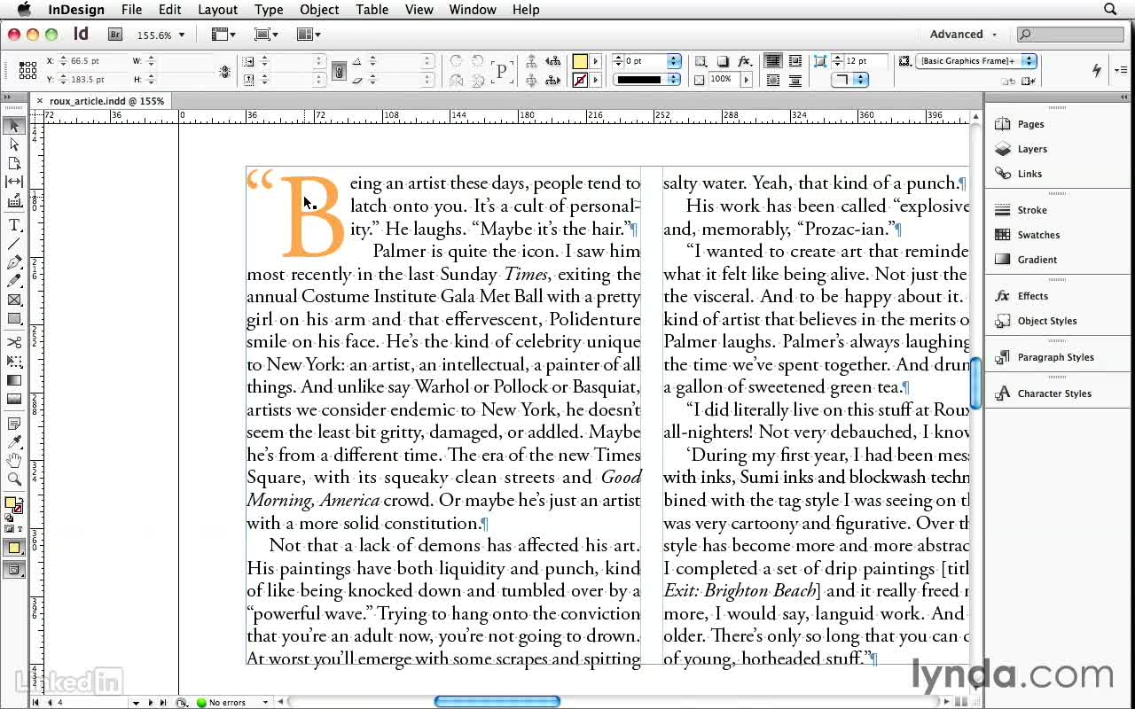
Task: Click the X position field 66.5 pt
Action: tap(93, 61)
